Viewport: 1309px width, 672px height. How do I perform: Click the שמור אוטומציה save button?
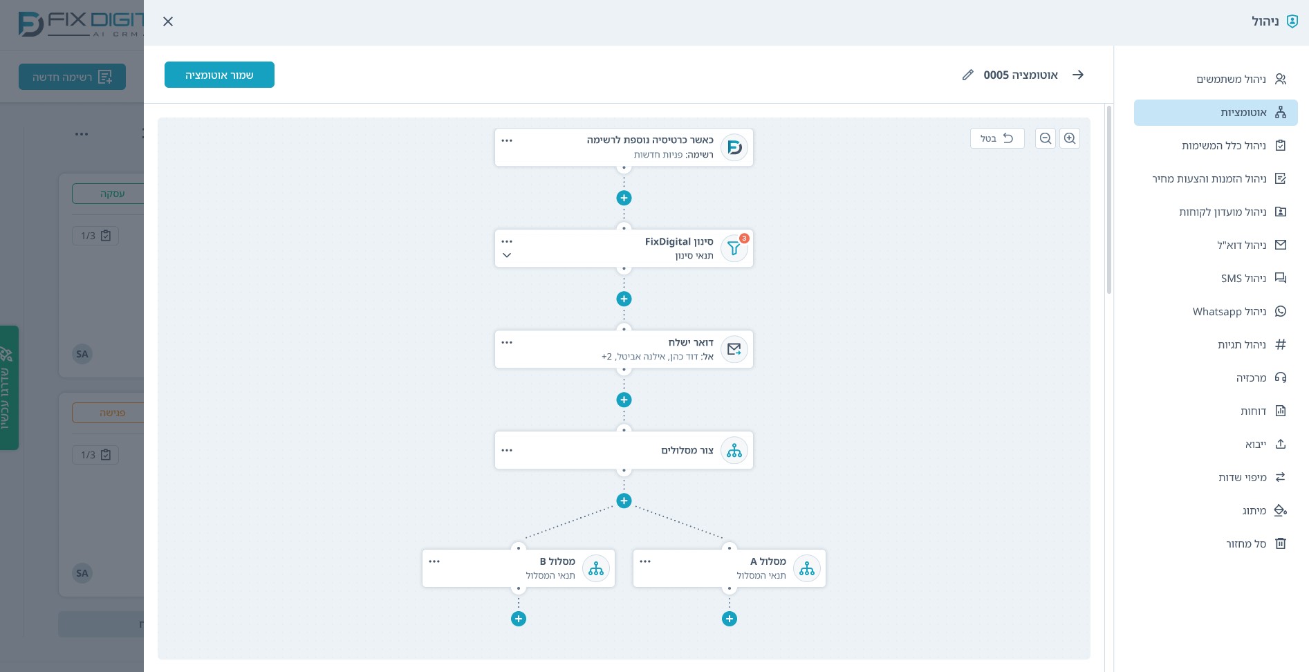coord(219,75)
